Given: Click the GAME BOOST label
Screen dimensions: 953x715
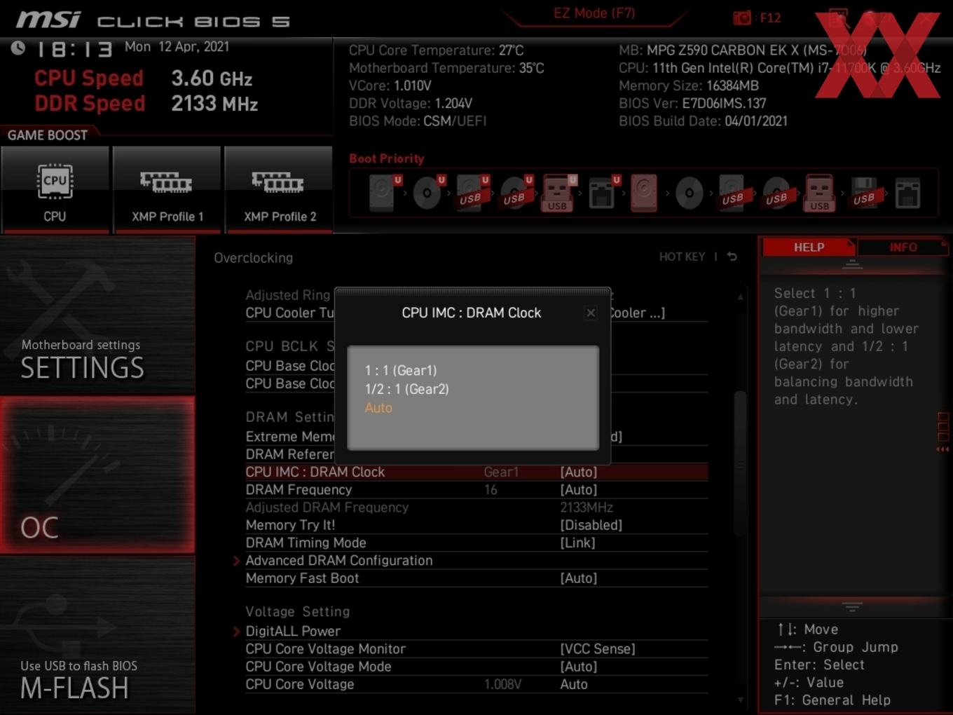Looking at the screenshot, I should [x=47, y=135].
